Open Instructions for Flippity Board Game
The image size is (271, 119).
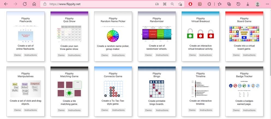click(249, 55)
